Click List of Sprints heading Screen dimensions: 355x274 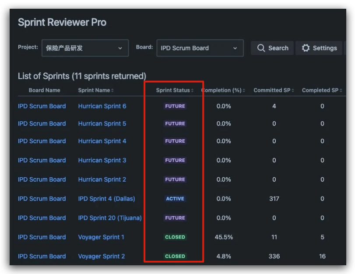(82, 76)
